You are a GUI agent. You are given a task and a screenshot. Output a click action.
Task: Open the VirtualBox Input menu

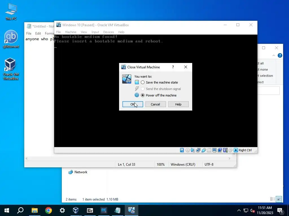pos(95,32)
